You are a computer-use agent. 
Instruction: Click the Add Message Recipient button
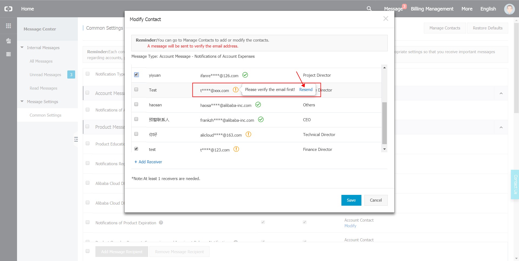tap(122, 252)
